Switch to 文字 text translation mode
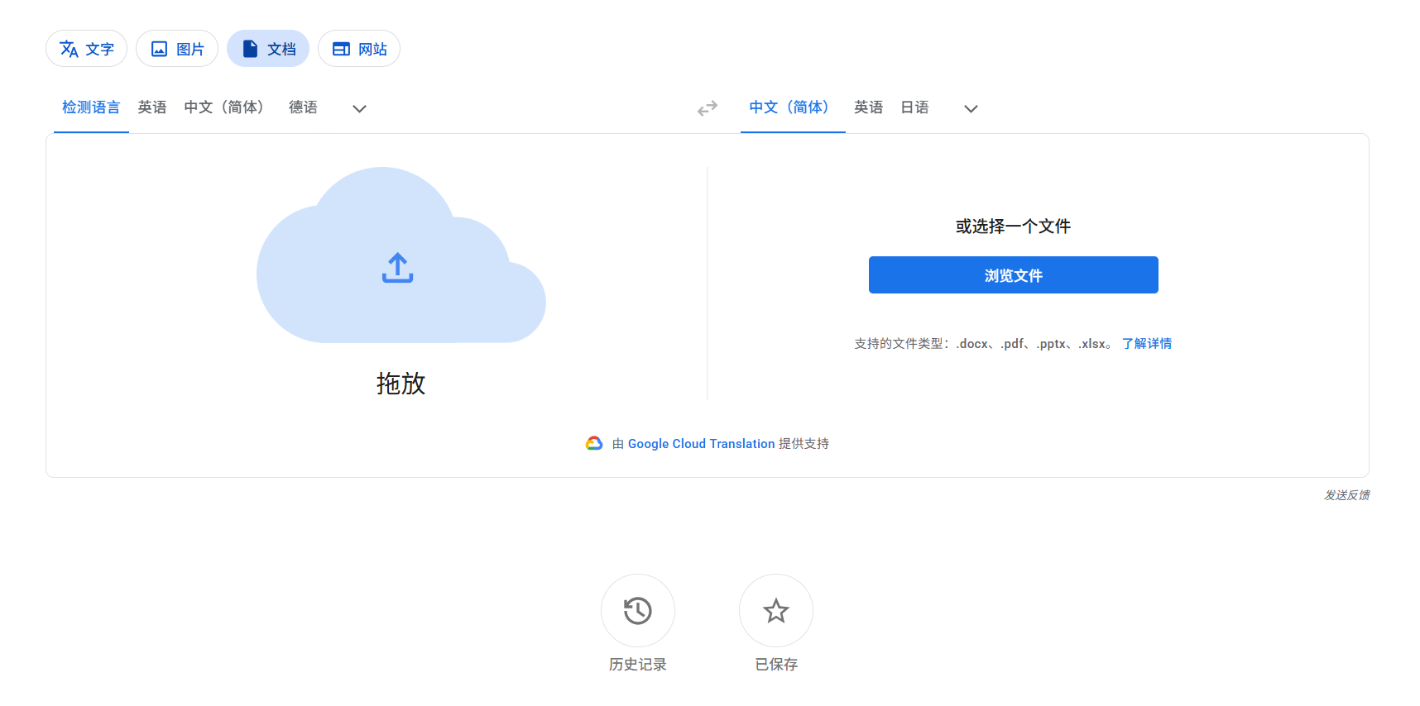The image size is (1420, 706). tap(86, 49)
